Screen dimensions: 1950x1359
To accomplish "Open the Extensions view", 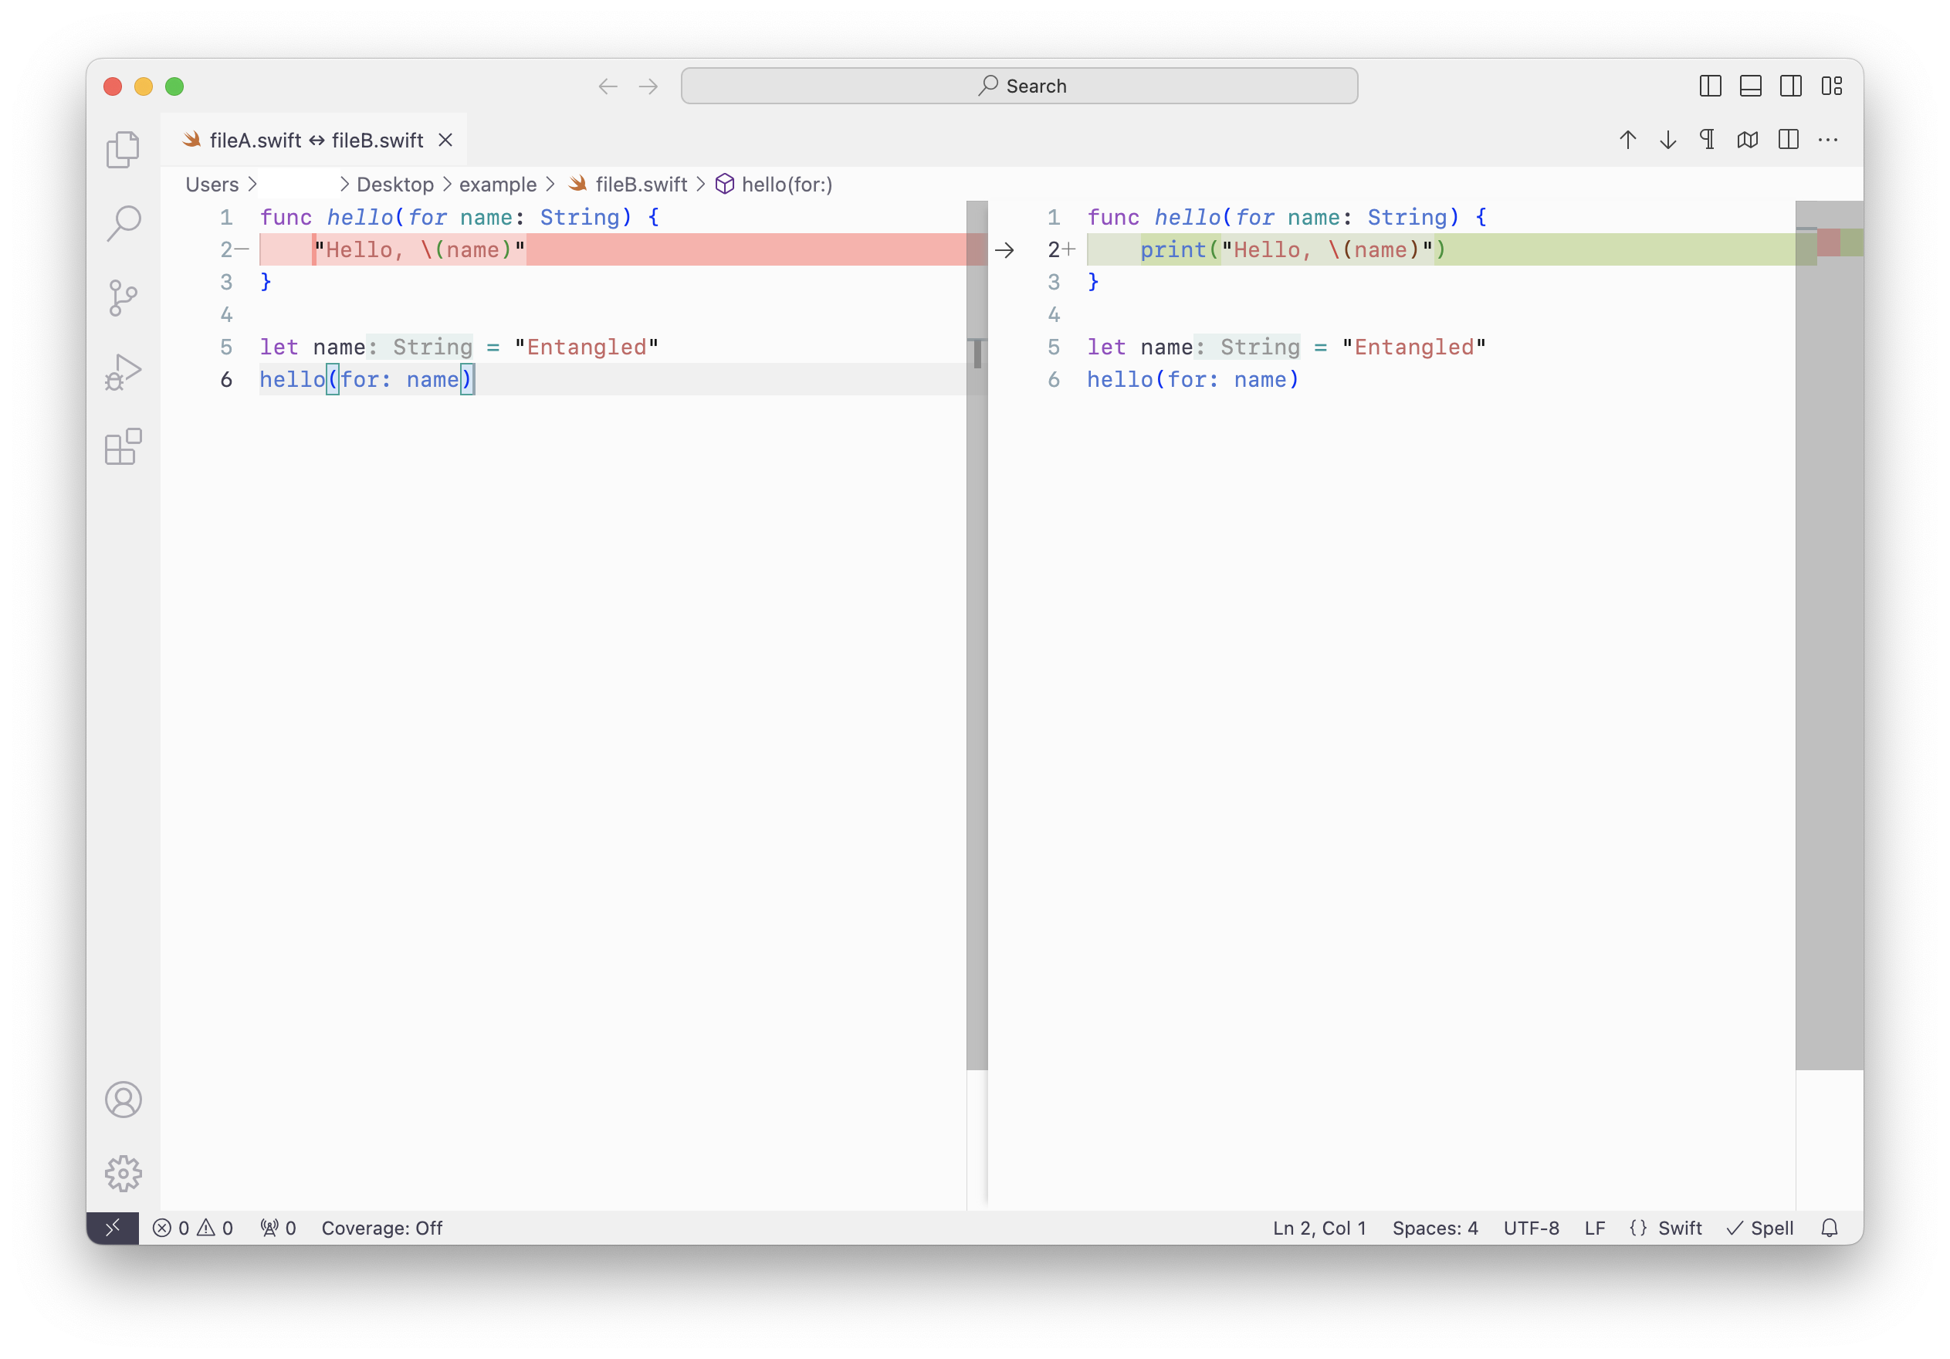I will (x=124, y=448).
